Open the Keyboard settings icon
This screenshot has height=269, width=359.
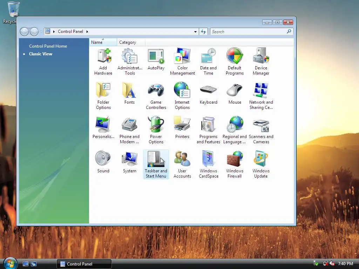coord(208,94)
